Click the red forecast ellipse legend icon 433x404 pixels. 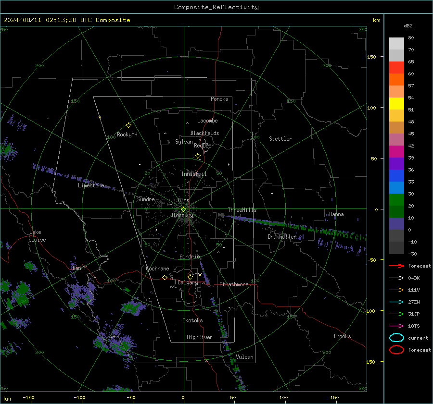[x=396, y=350]
